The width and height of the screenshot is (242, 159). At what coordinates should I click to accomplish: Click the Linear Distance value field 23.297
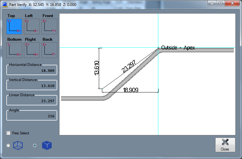(32, 101)
